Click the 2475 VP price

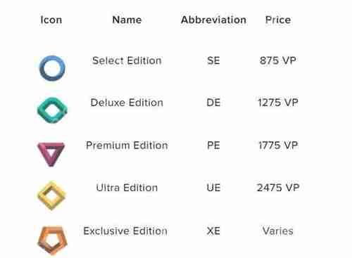[278, 188]
